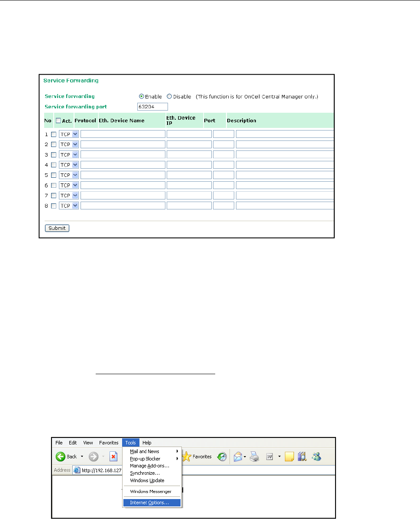Image resolution: width=420 pixels, height=519 pixels.
Task: Check the Act. box for row 5
Action: (54, 175)
